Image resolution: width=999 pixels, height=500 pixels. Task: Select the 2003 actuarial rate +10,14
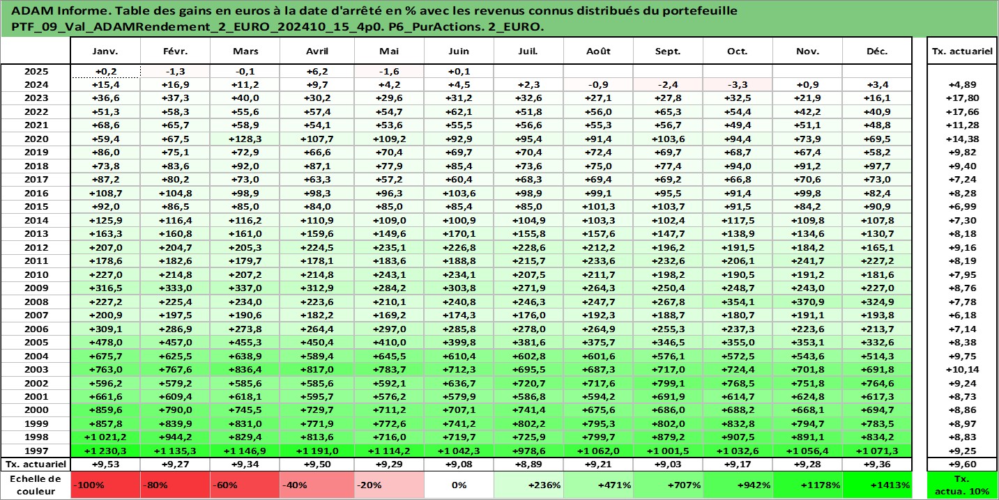[962, 370]
